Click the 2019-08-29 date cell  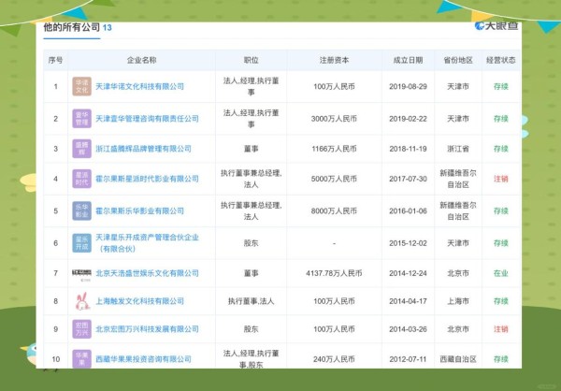click(408, 86)
